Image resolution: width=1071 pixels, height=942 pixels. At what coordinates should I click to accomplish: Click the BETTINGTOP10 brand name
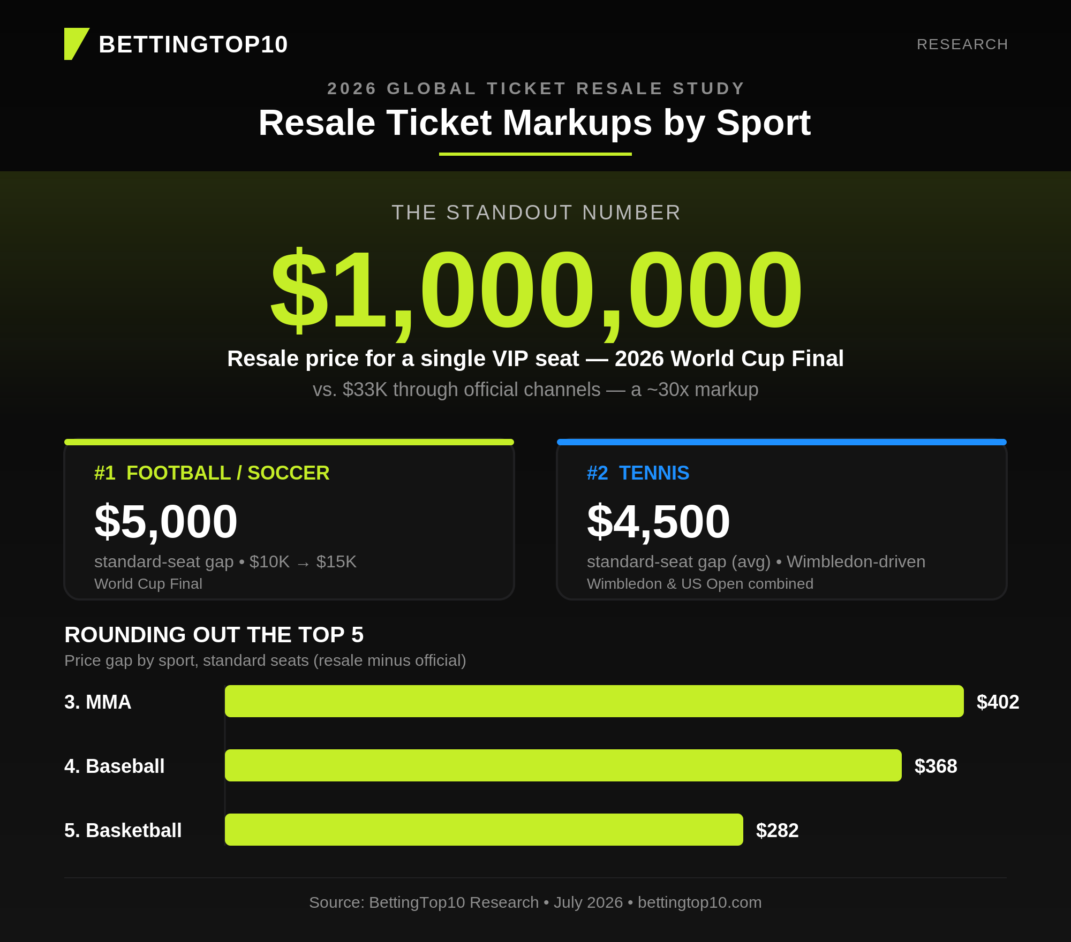(193, 44)
